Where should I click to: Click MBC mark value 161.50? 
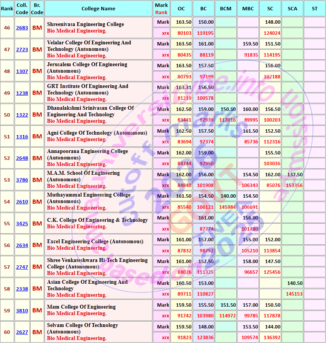(x=251, y=131)
